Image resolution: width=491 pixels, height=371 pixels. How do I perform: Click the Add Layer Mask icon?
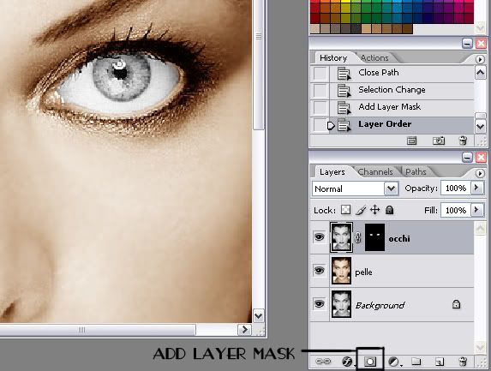(370, 362)
